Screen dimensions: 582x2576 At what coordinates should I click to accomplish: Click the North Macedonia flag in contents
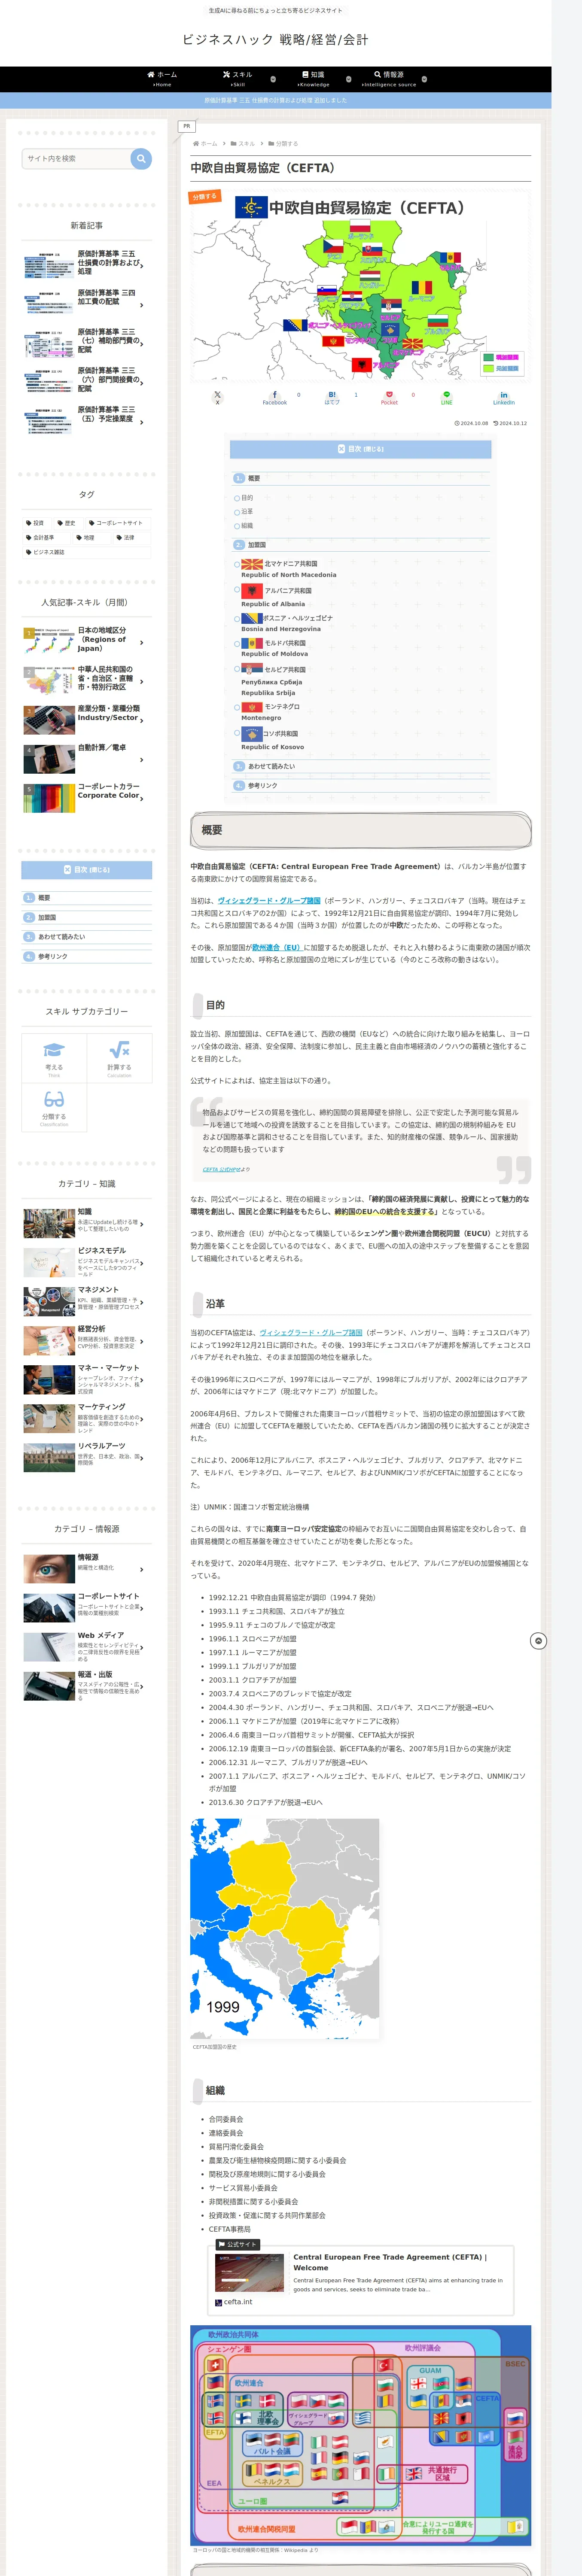[x=252, y=564]
